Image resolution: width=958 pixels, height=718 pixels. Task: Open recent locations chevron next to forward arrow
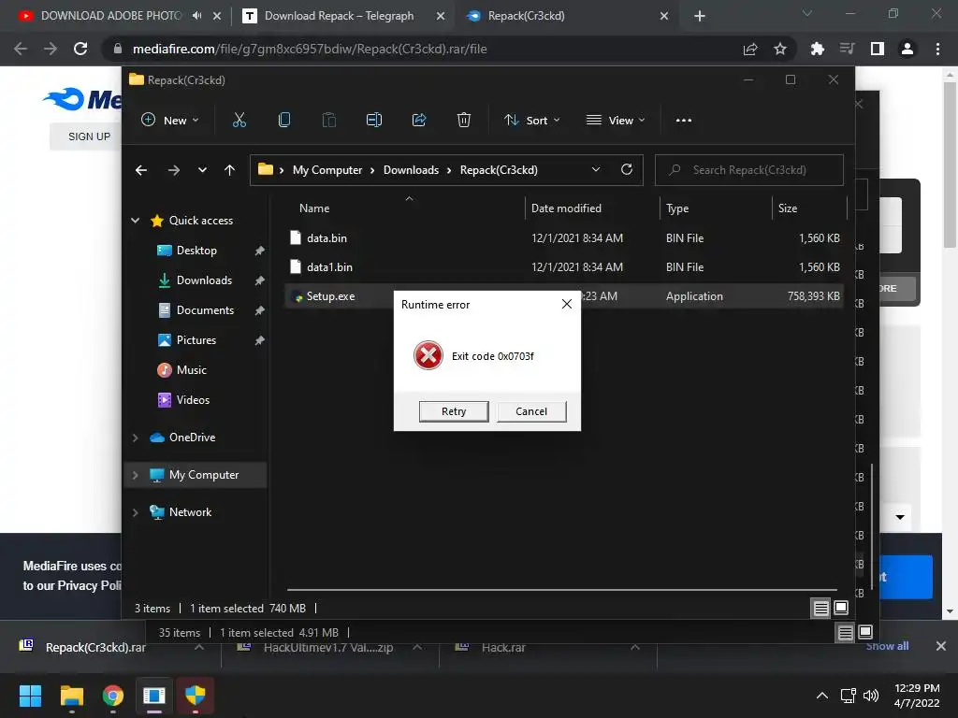(x=202, y=170)
